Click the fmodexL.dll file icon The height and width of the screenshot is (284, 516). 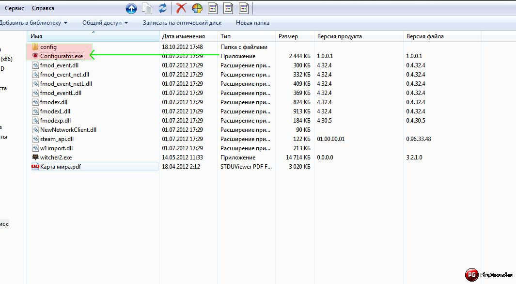pyautogui.click(x=35, y=111)
